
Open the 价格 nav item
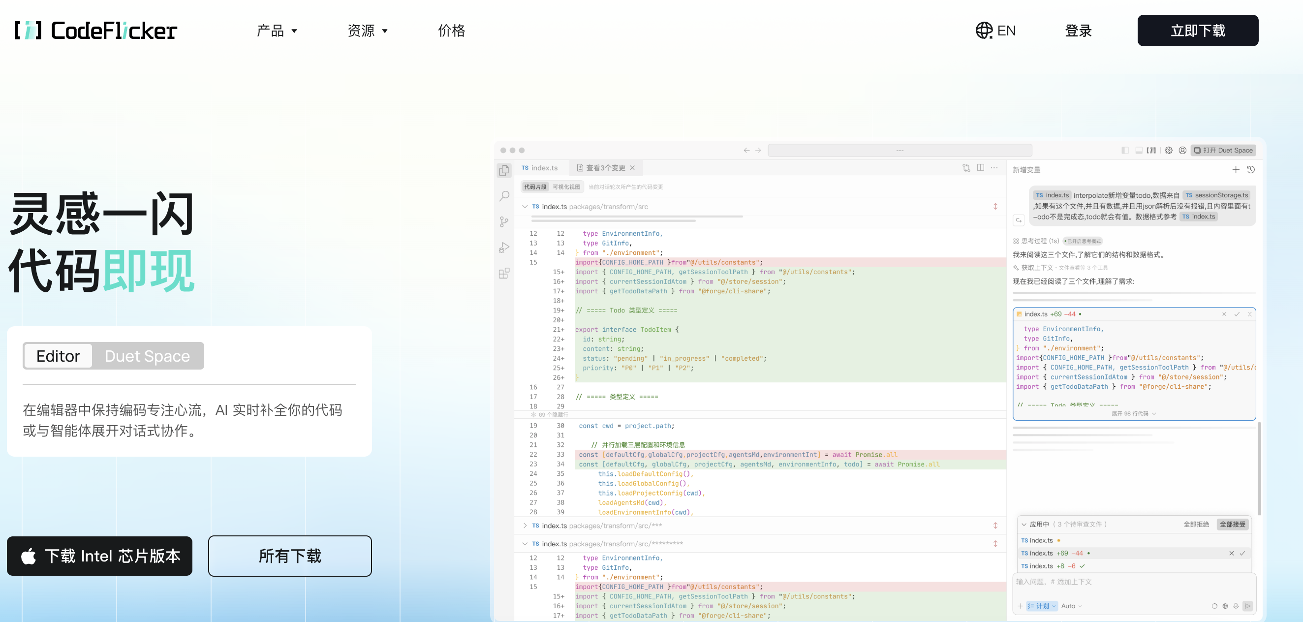451,31
